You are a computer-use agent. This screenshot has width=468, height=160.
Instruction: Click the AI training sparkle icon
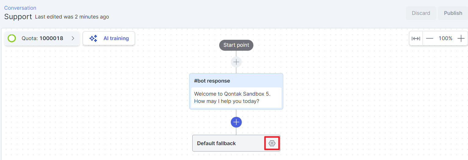point(93,39)
